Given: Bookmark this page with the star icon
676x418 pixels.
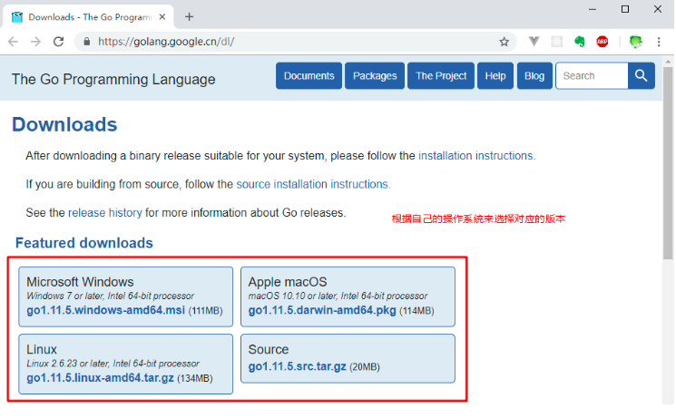Looking at the screenshot, I should click(x=504, y=42).
